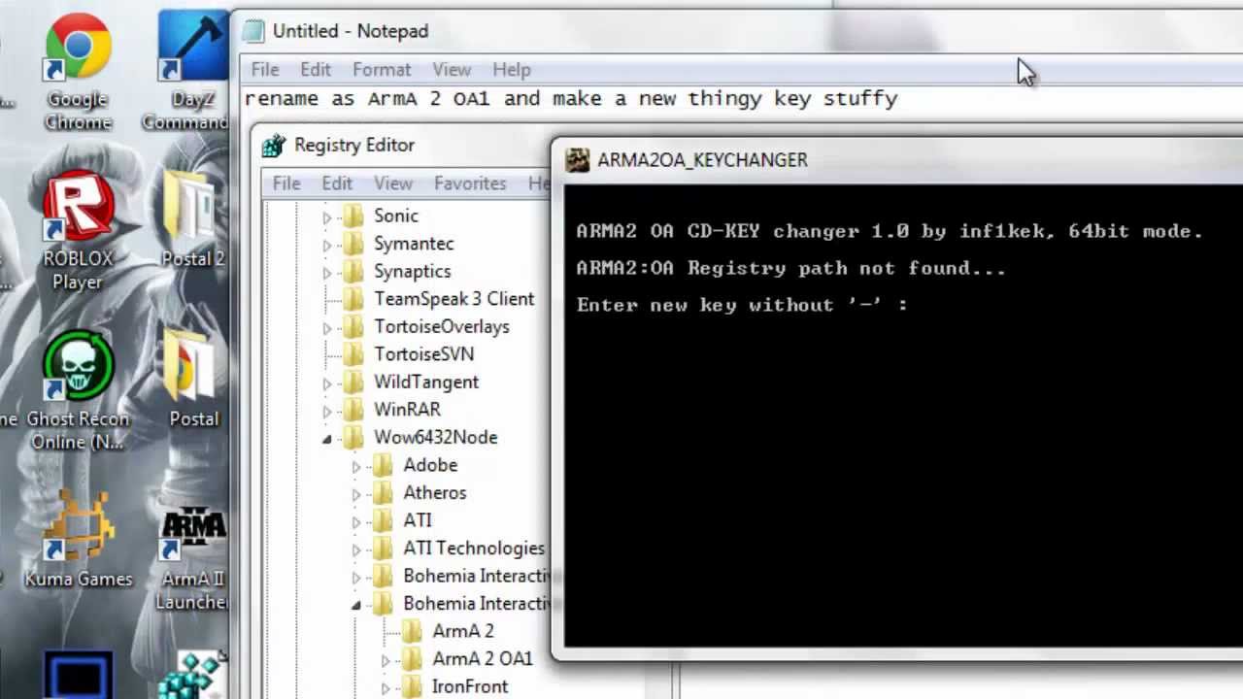Launch Ghost Recon Online shortcut
The image size is (1243, 699).
click(78, 389)
